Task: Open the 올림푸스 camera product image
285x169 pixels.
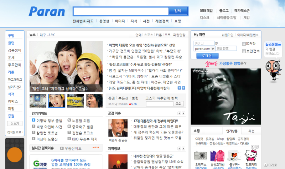Action: point(200,156)
